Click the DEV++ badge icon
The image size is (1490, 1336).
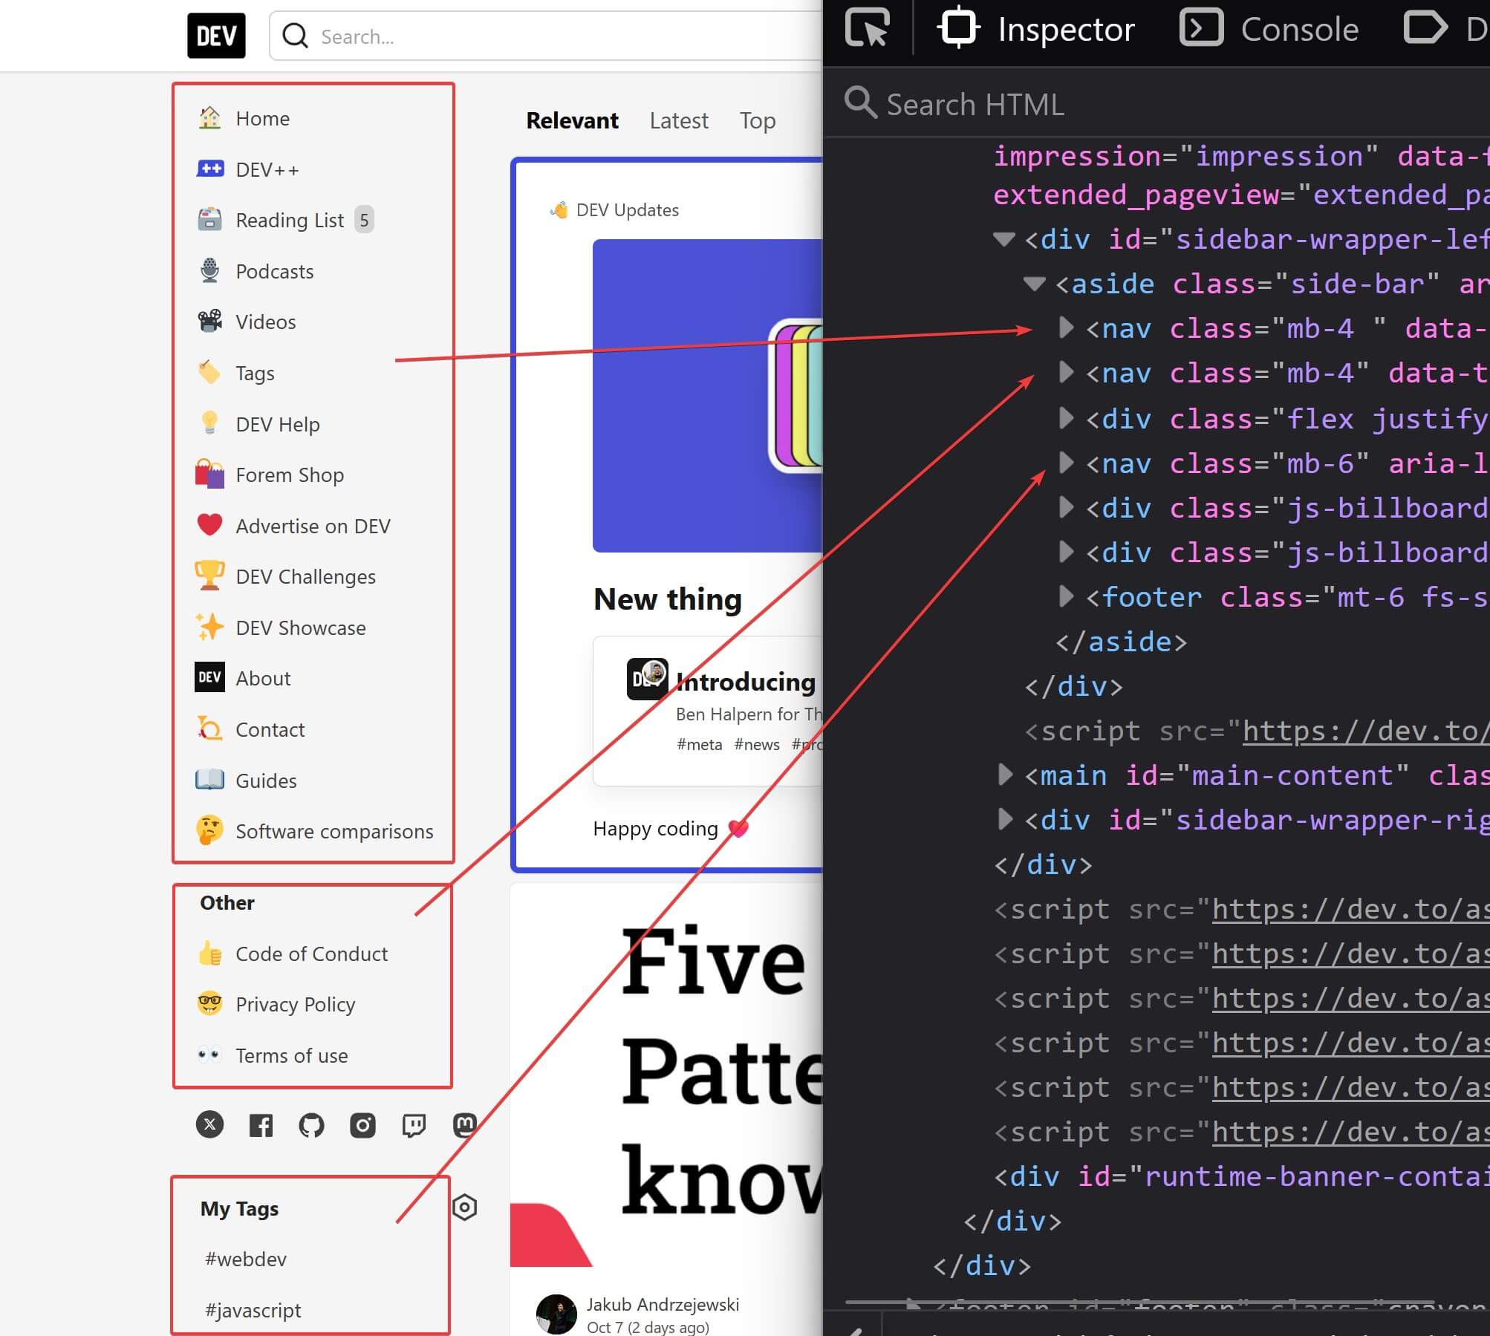point(210,169)
